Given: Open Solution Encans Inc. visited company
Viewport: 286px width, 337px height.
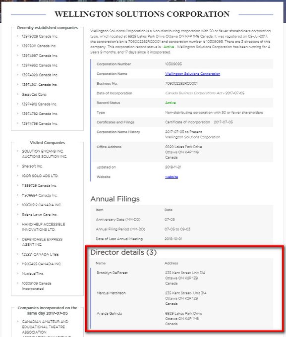Looking at the screenshot, I should click(45, 154).
